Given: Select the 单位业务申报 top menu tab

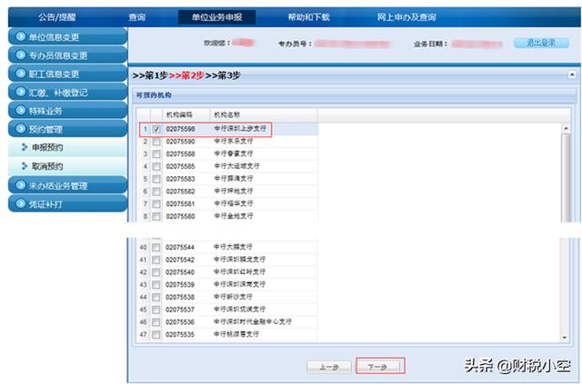Looking at the screenshot, I should pos(216,17).
